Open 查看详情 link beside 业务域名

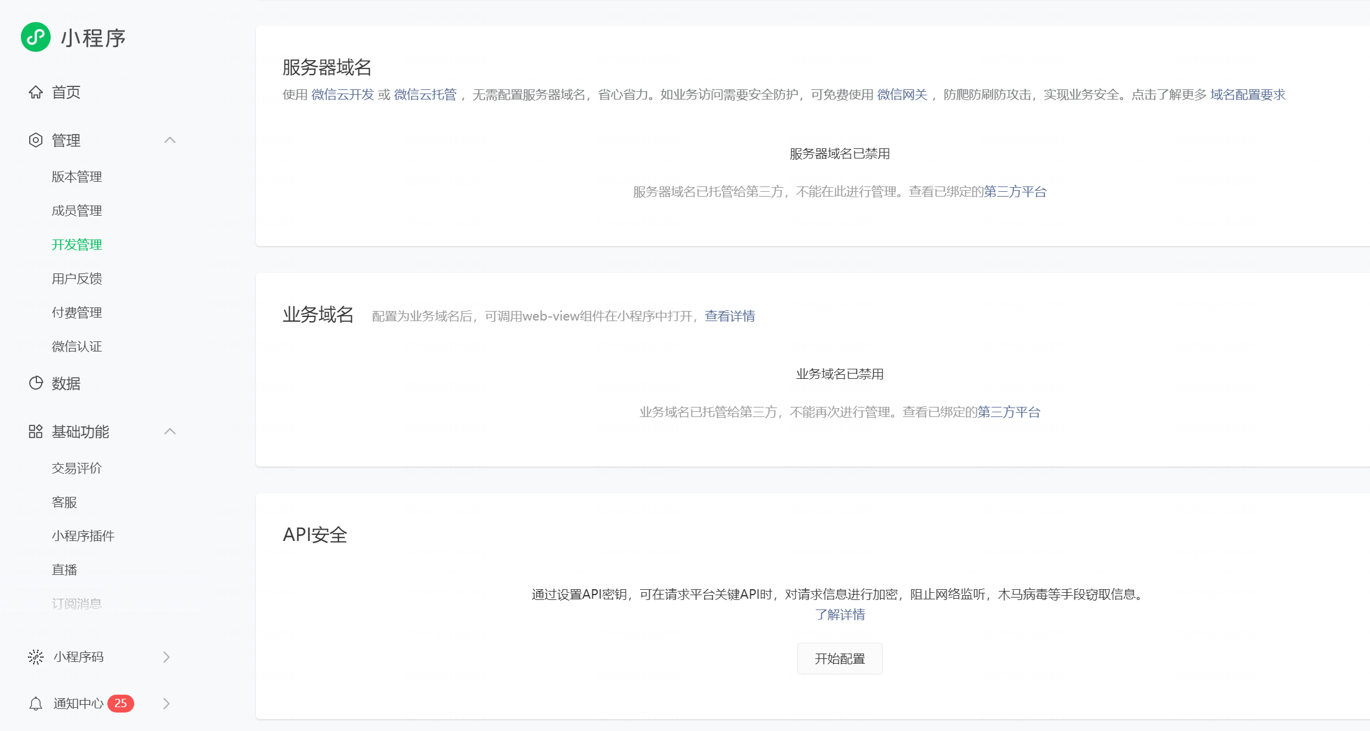pos(729,316)
